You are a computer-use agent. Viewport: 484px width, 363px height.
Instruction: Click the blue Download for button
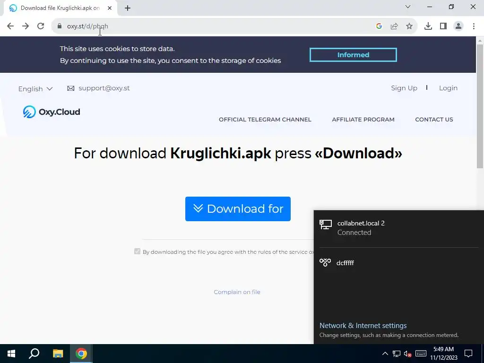[238, 209]
